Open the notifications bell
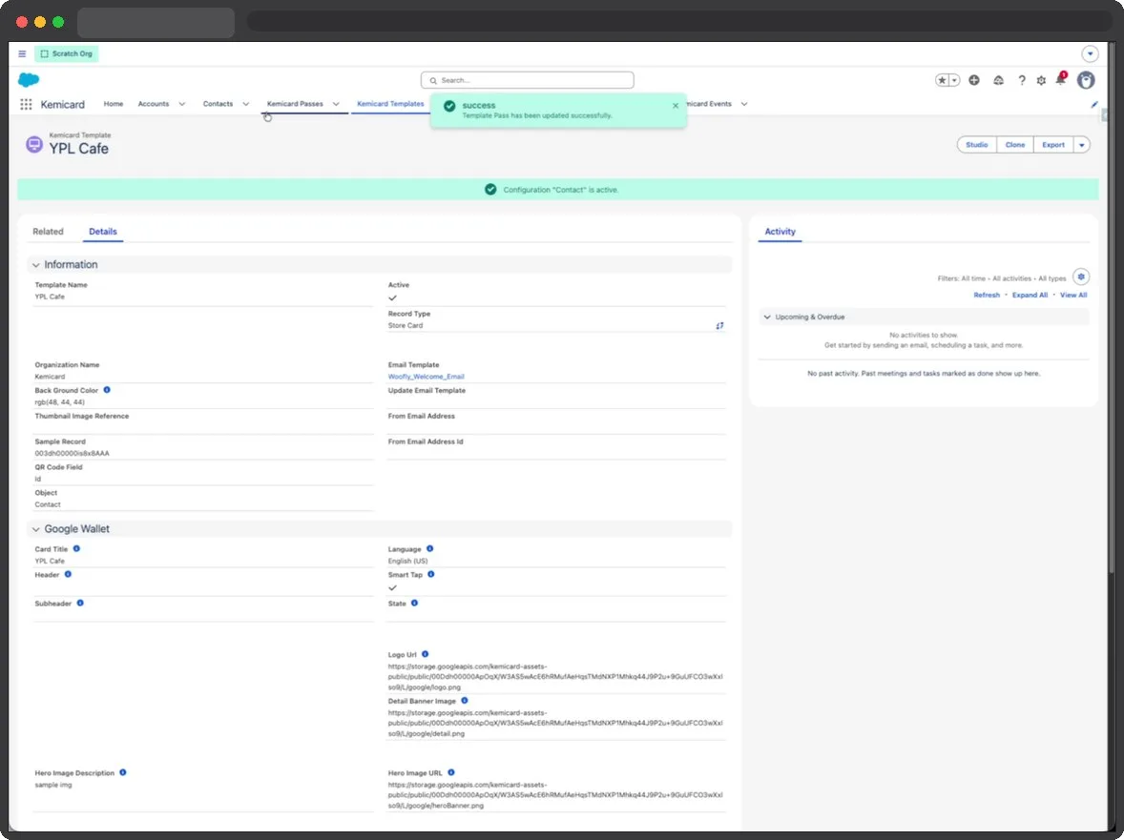 1060,79
